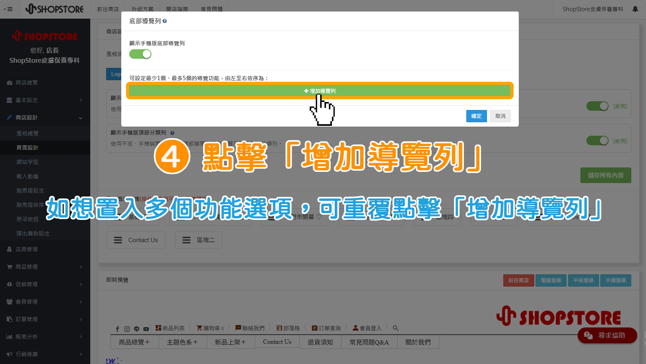
Task: Expand the 基本設定 sidebar menu
Action: [45, 100]
